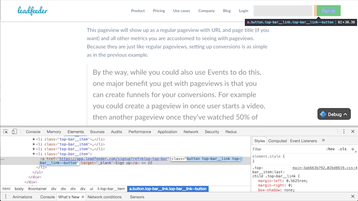
Task: Select the What's New drawer tab
Action: click(69, 197)
